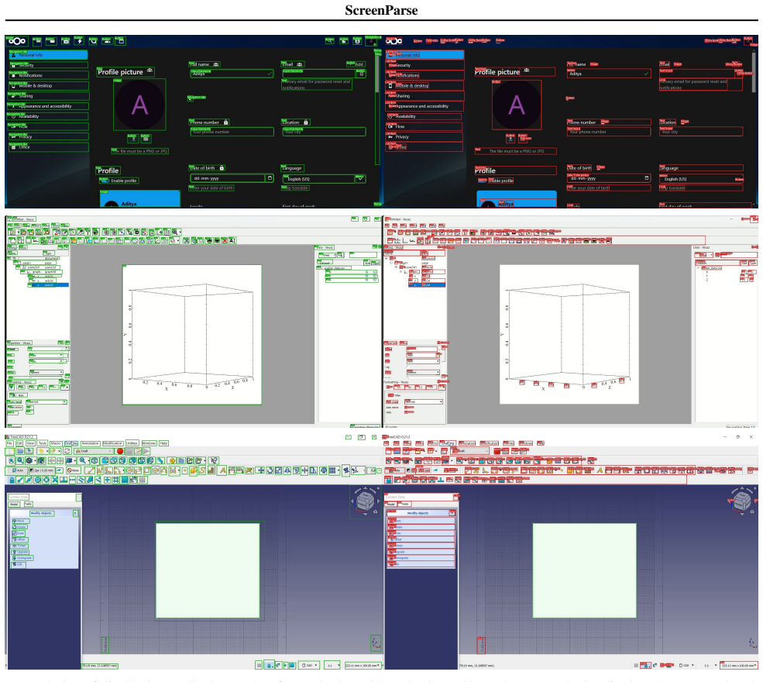Open search magnifier in green-boxed Nextcloud header

tap(330, 42)
